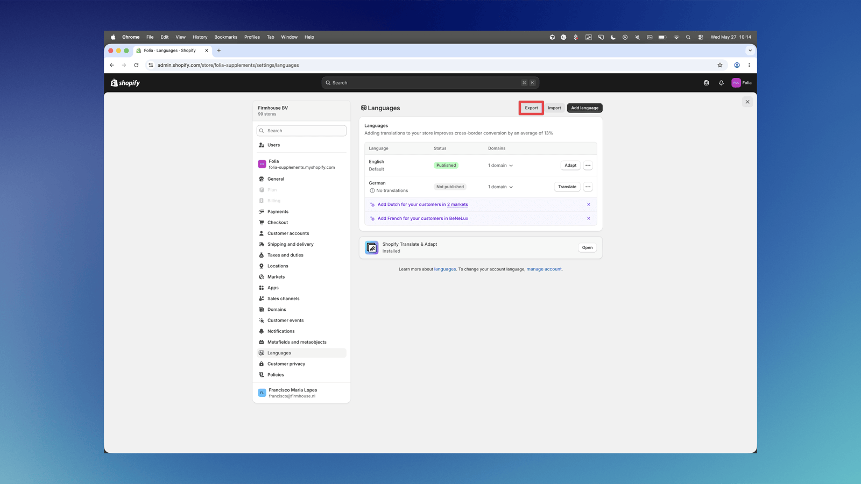Open Chrome File menu
The image size is (861, 484).
click(x=150, y=37)
